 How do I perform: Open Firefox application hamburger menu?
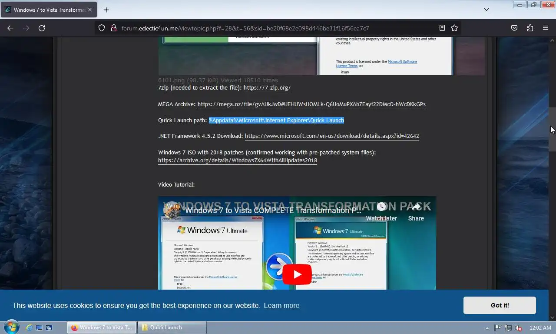546,28
